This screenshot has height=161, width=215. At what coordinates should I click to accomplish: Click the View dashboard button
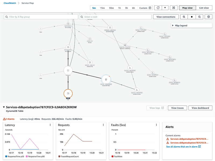[x=200, y=108]
